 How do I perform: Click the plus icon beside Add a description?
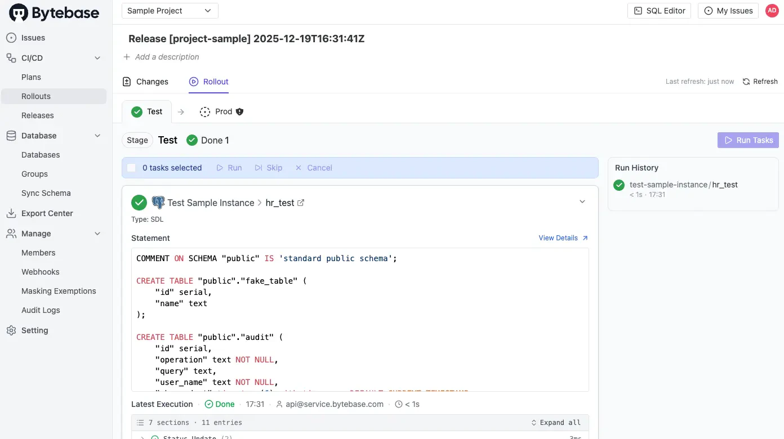[x=127, y=57]
